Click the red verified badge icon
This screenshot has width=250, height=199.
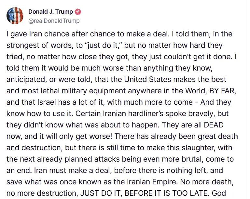click(x=78, y=12)
